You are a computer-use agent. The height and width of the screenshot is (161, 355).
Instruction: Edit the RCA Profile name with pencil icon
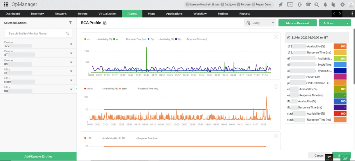click(105, 23)
